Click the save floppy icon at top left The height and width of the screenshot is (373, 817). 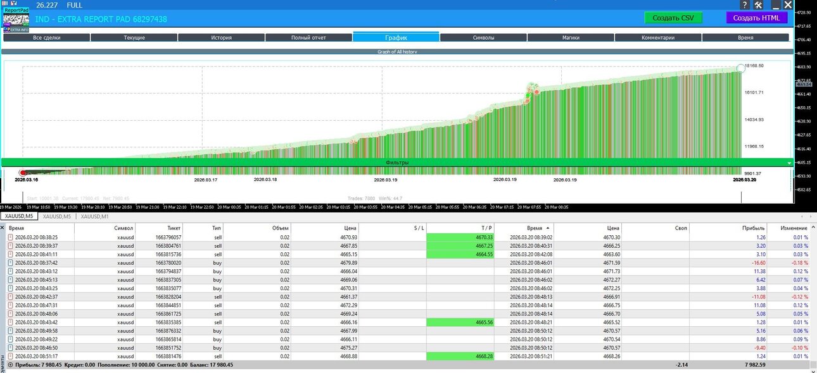click(14, 3)
